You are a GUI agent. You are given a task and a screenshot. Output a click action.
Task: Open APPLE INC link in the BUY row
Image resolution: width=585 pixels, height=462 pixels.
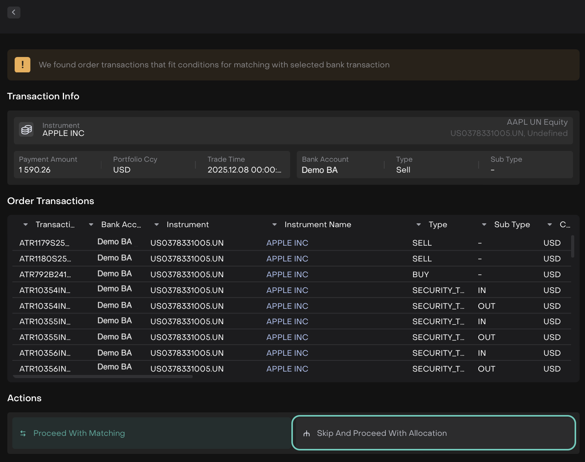[287, 275]
